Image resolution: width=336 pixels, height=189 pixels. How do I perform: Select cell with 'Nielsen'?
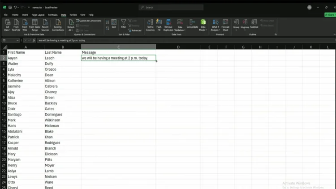tap(63, 176)
